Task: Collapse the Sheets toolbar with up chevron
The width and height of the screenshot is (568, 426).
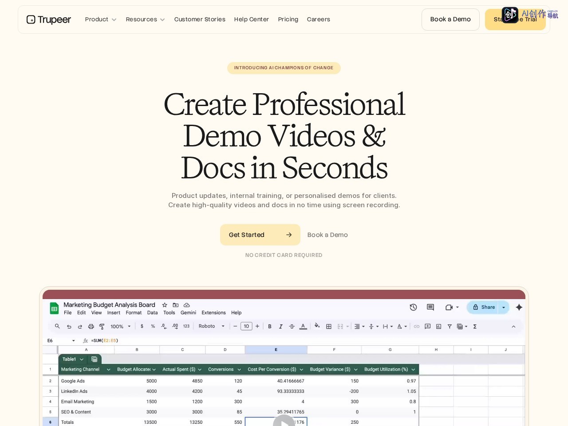Action: click(x=513, y=327)
